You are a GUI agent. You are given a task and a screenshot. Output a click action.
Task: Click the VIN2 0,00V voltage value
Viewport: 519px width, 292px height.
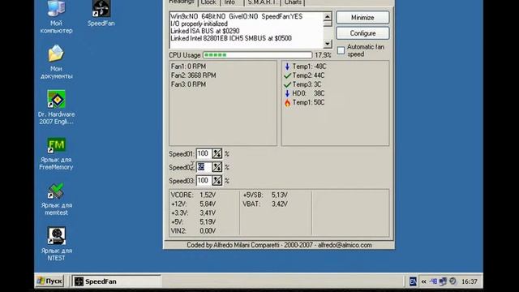[208, 230]
